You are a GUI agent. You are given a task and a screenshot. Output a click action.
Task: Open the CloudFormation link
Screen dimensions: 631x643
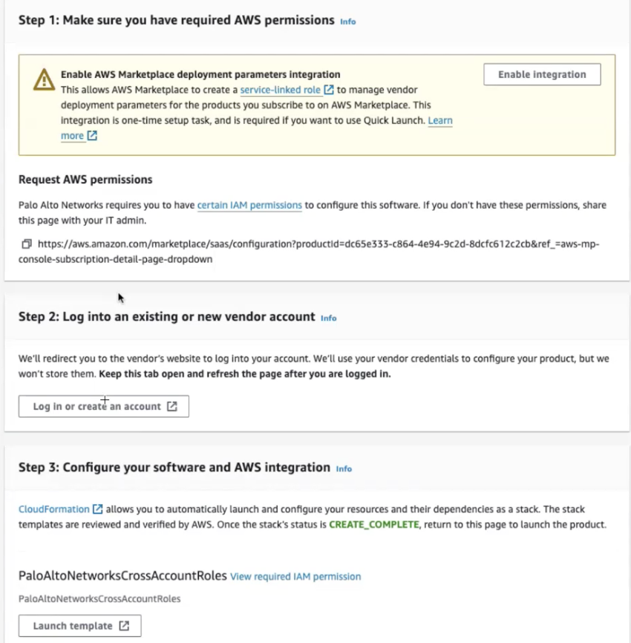[x=53, y=509]
